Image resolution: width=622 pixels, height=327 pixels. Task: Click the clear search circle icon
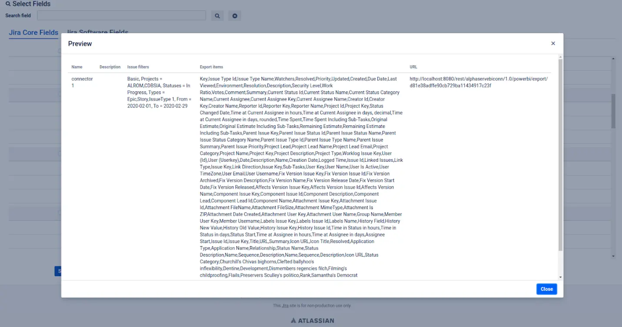235,16
